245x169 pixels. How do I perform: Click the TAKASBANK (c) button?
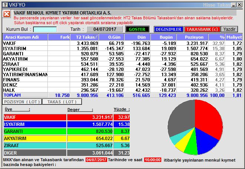(x=202, y=29)
